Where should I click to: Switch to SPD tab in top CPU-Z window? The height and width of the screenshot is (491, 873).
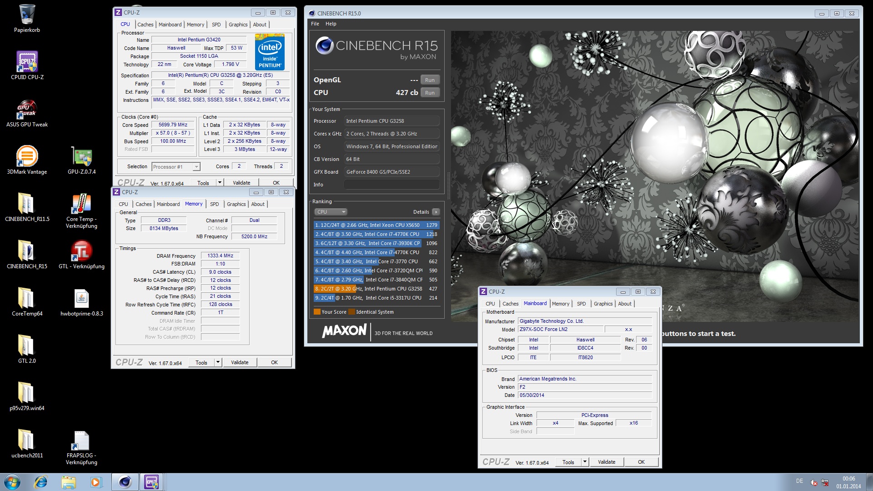pyautogui.click(x=216, y=25)
